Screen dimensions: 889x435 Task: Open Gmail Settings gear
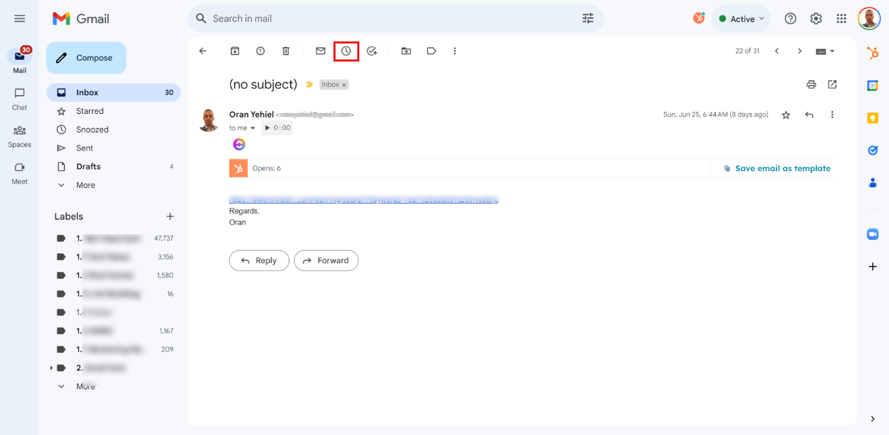point(816,19)
